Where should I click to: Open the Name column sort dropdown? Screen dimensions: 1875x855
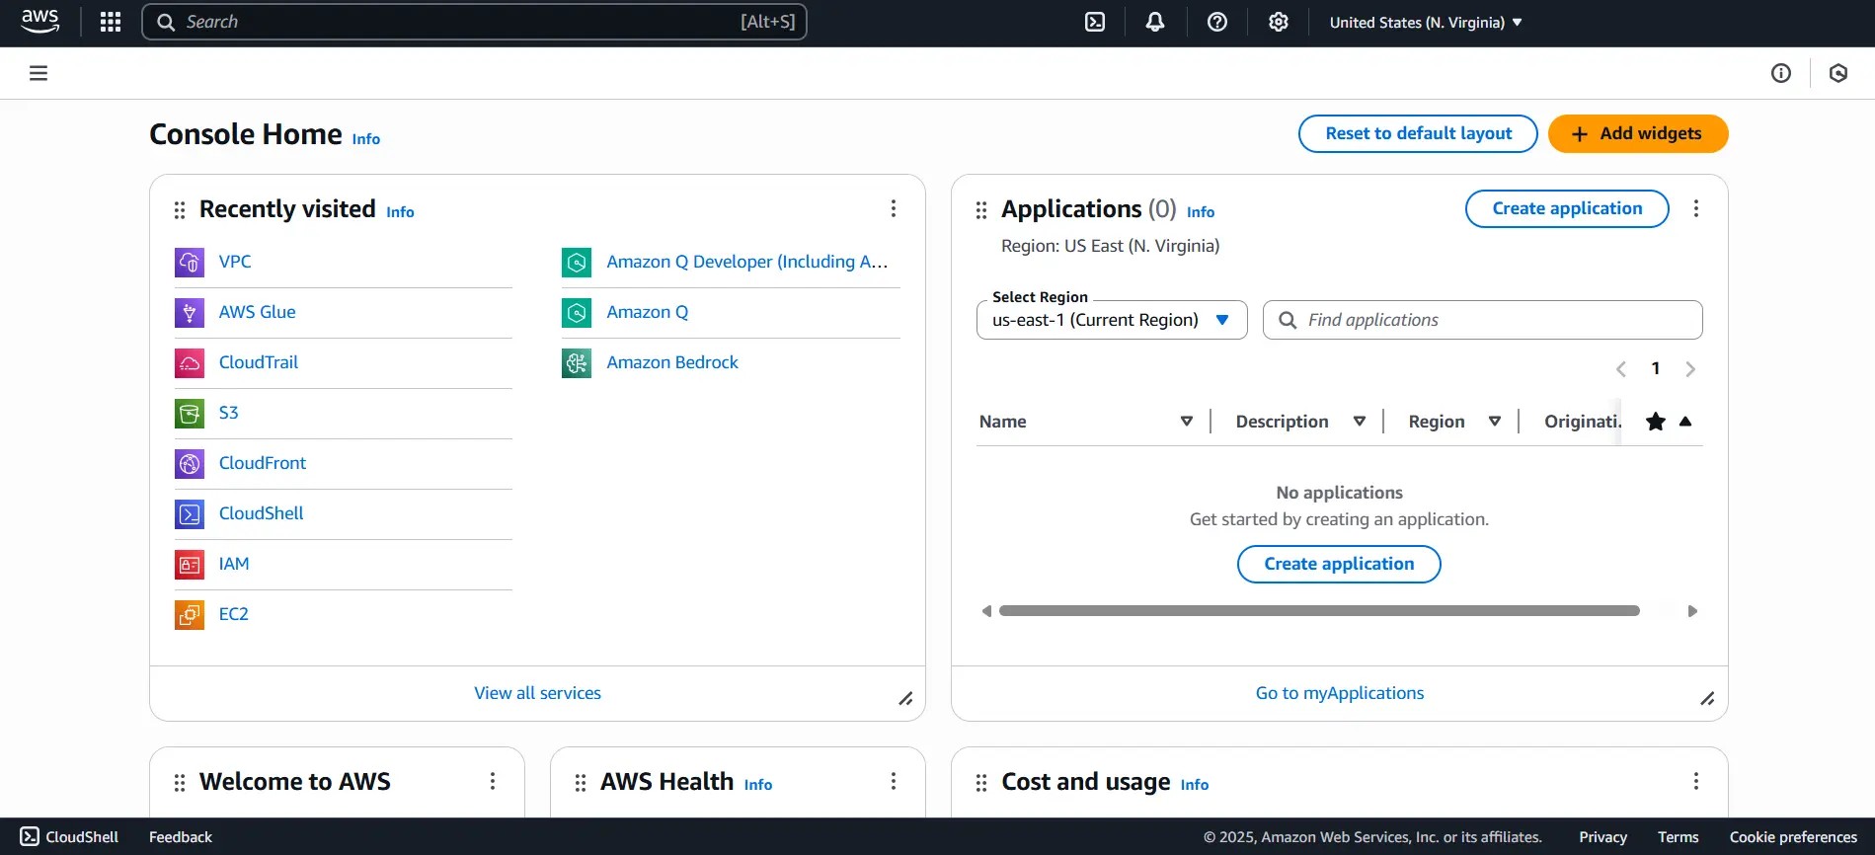1186,422
